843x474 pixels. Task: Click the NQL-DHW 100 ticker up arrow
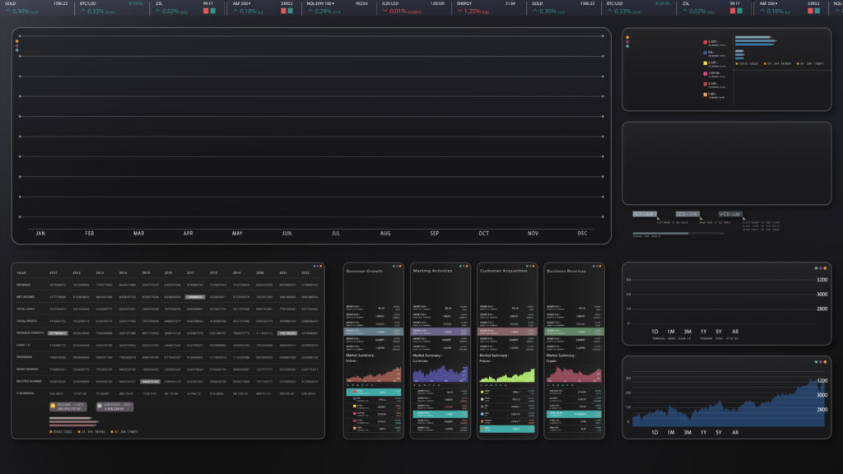(309, 12)
